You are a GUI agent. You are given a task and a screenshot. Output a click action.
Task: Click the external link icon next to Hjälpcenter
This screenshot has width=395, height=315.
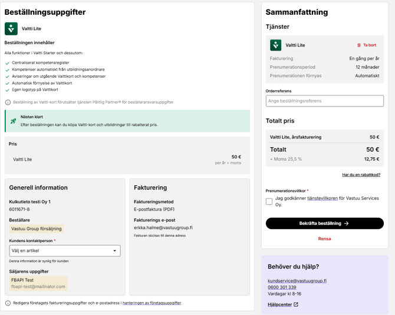coord(296,304)
